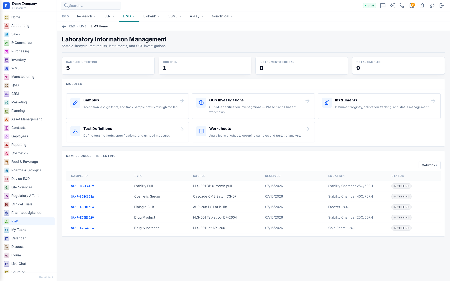
Task: Open Sales module in sidebar
Action: [28, 34]
